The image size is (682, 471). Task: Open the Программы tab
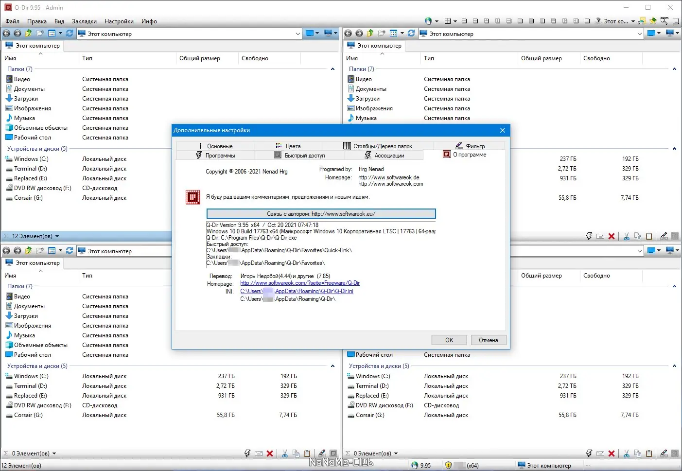[x=215, y=155]
